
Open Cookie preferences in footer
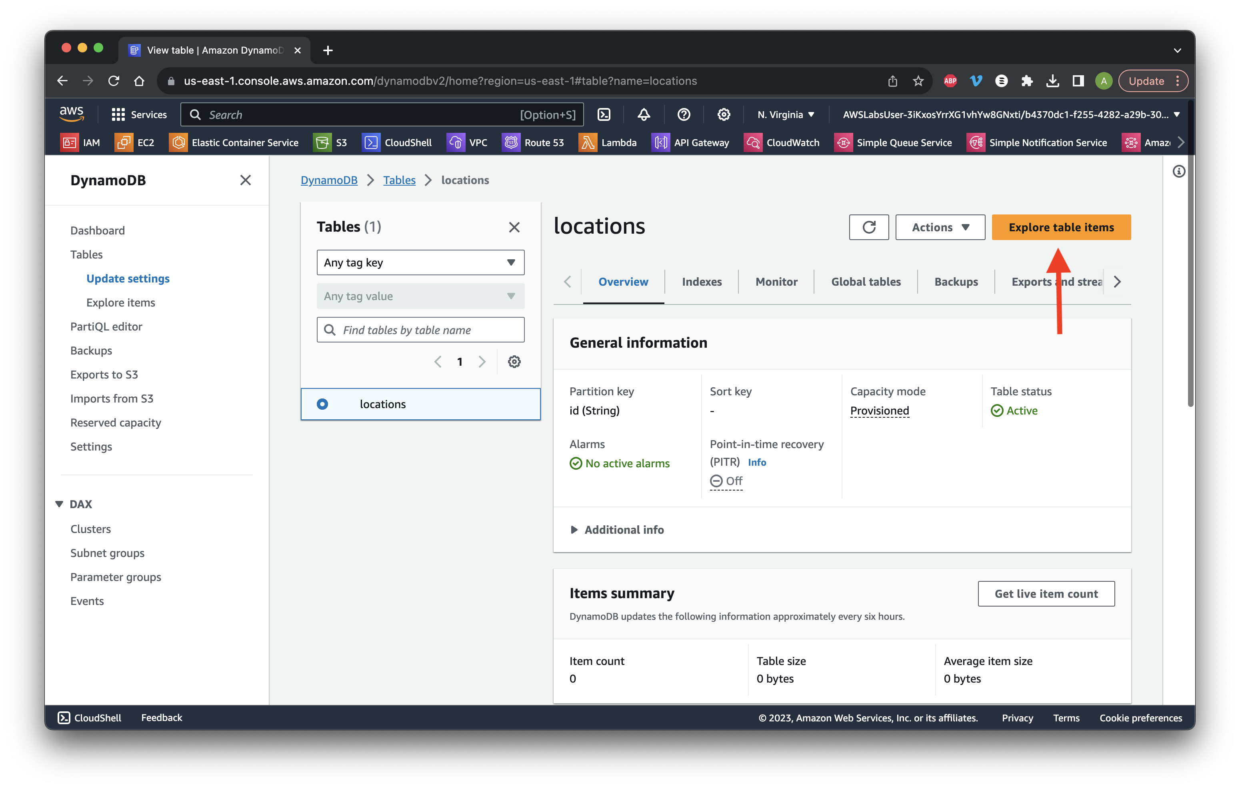point(1141,718)
